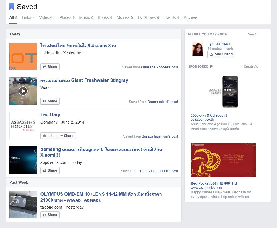Switch to the Videos tab
The height and width of the screenshot is (228, 277).
click(47, 17)
